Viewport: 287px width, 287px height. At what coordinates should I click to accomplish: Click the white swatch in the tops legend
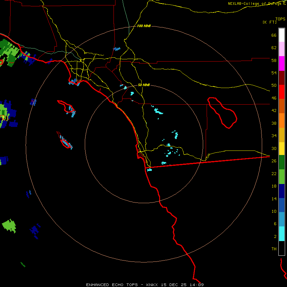click(x=282, y=35)
